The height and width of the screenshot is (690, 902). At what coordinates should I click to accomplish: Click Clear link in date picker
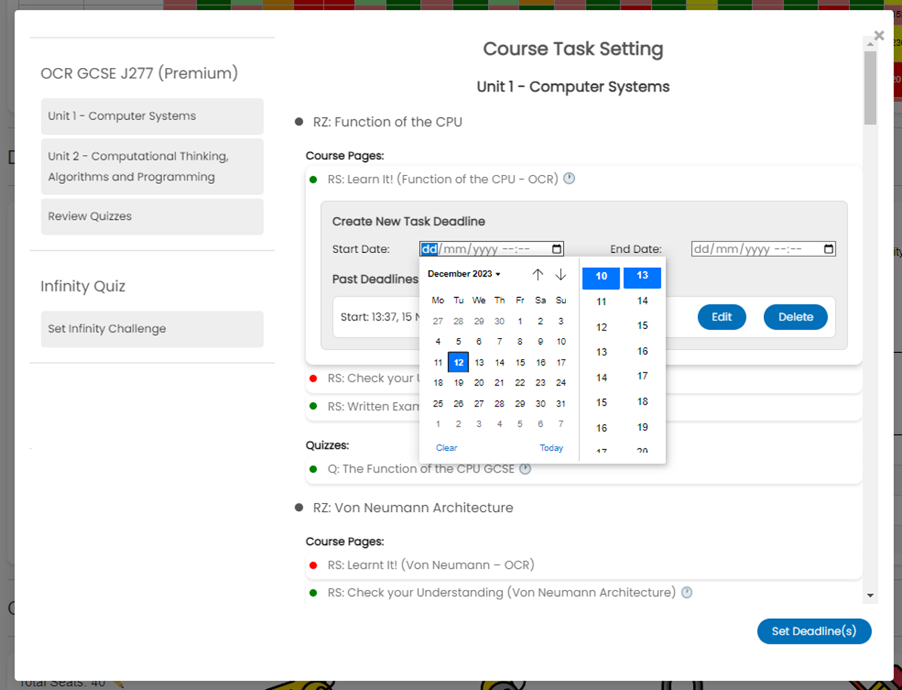(446, 448)
